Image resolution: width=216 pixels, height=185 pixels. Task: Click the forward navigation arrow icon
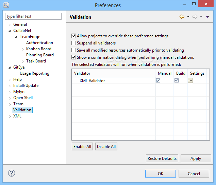[195, 17]
